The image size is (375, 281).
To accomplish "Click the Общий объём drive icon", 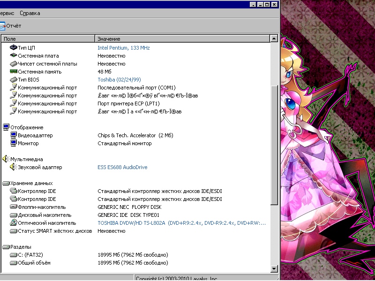I will (x=14, y=263).
